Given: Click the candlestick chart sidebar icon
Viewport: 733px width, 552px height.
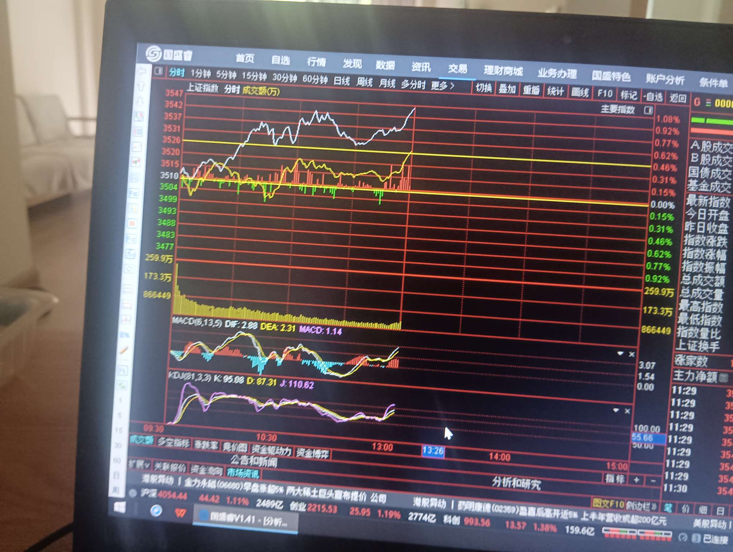Looking at the screenshot, I should coord(137,162).
